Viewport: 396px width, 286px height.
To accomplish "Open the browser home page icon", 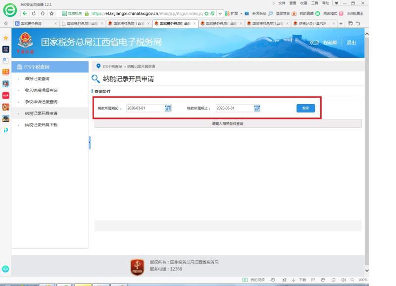I will point(43,13).
